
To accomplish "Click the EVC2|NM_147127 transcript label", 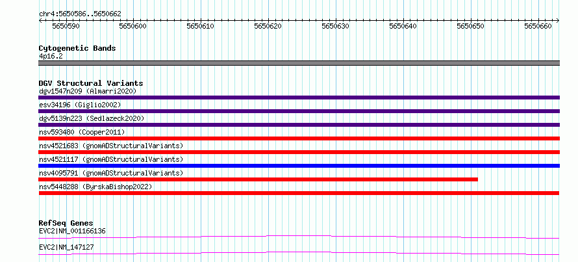I will [x=66, y=247].
